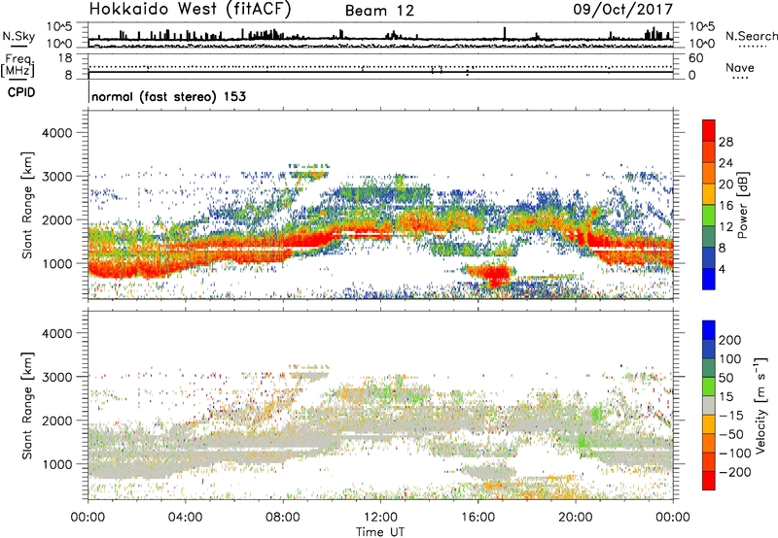
Task: Click the blue top of the velocity colorbar
Action: (x=709, y=330)
